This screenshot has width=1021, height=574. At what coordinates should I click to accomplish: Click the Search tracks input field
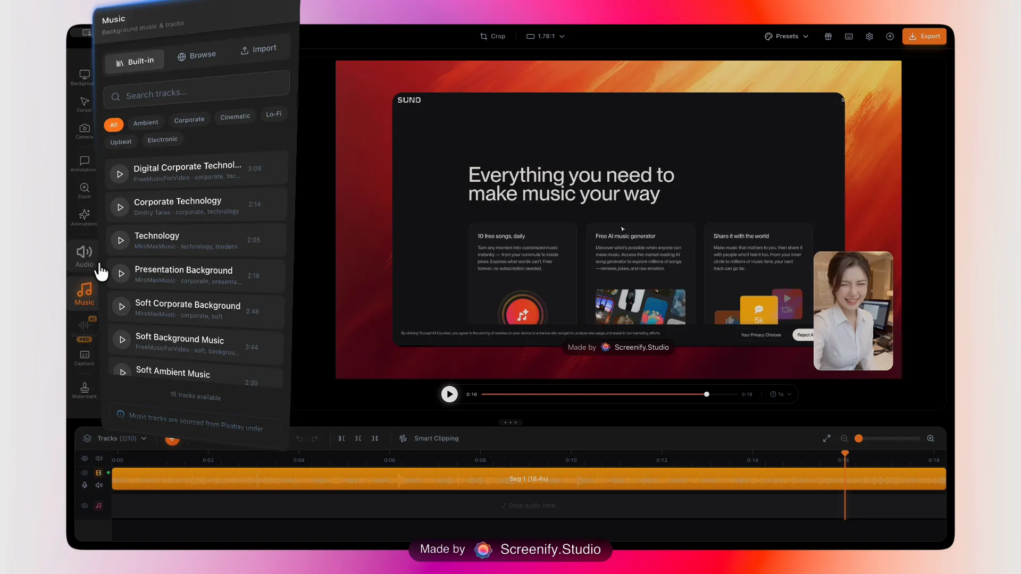coord(197,89)
